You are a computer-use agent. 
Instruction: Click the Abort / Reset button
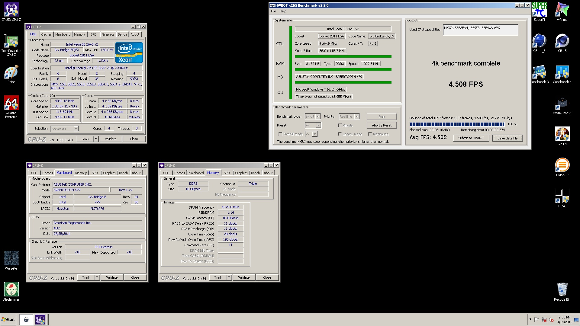pyautogui.click(x=382, y=125)
